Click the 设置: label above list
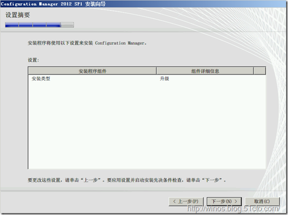 [x=33, y=60]
